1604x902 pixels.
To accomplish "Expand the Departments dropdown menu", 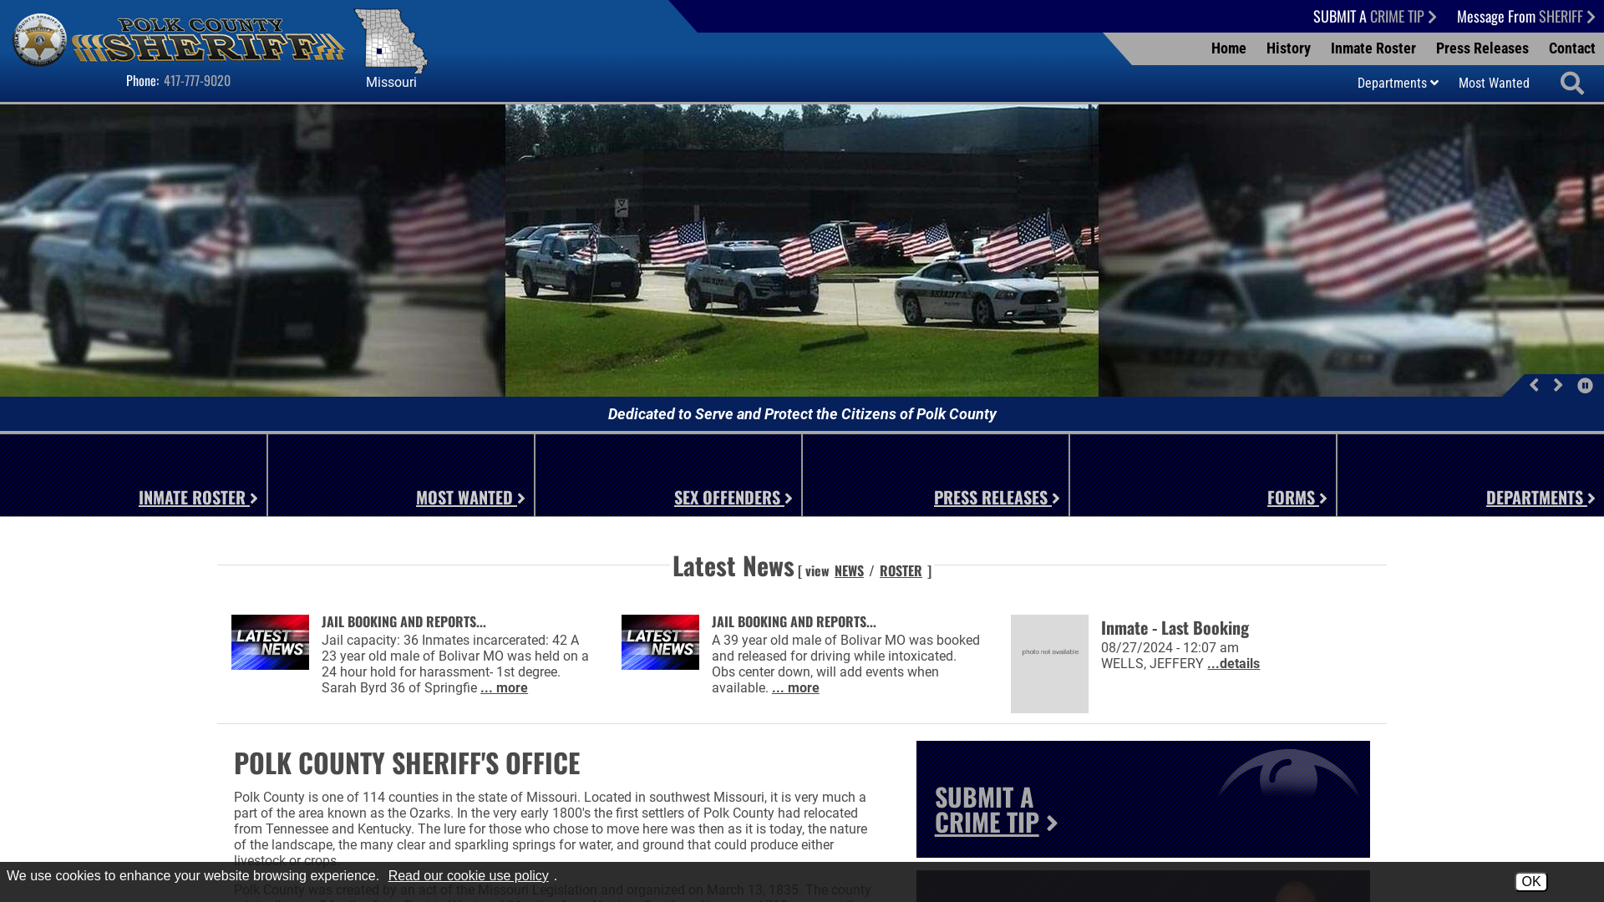I will [1398, 83].
